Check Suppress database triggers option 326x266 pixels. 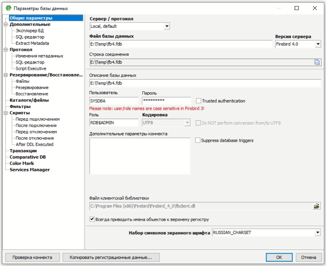pyautogui.click(x=198, y=140)
